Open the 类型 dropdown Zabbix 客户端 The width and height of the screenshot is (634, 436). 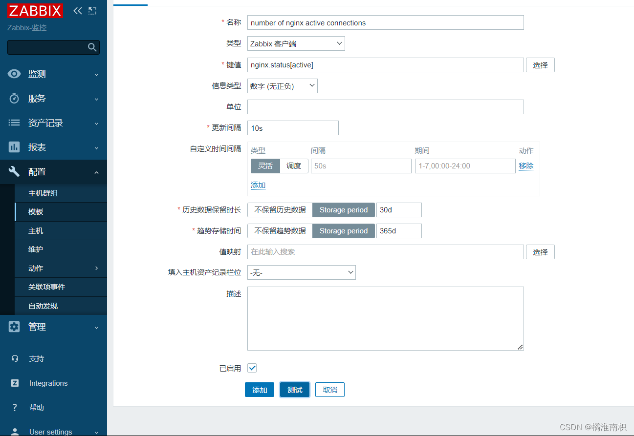(296, 43)
